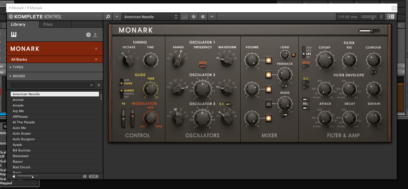
Task: Toggle the noise color switch
Action: tap(284, 115)
